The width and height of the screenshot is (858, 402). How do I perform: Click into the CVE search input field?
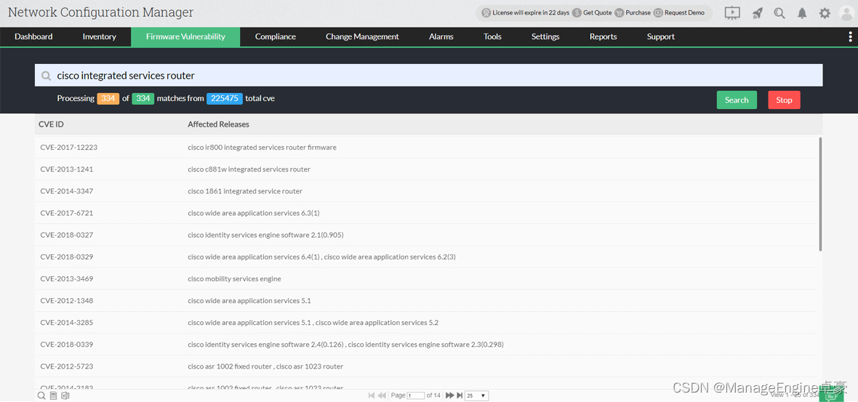pyautogui.click(x=428, y=76)
